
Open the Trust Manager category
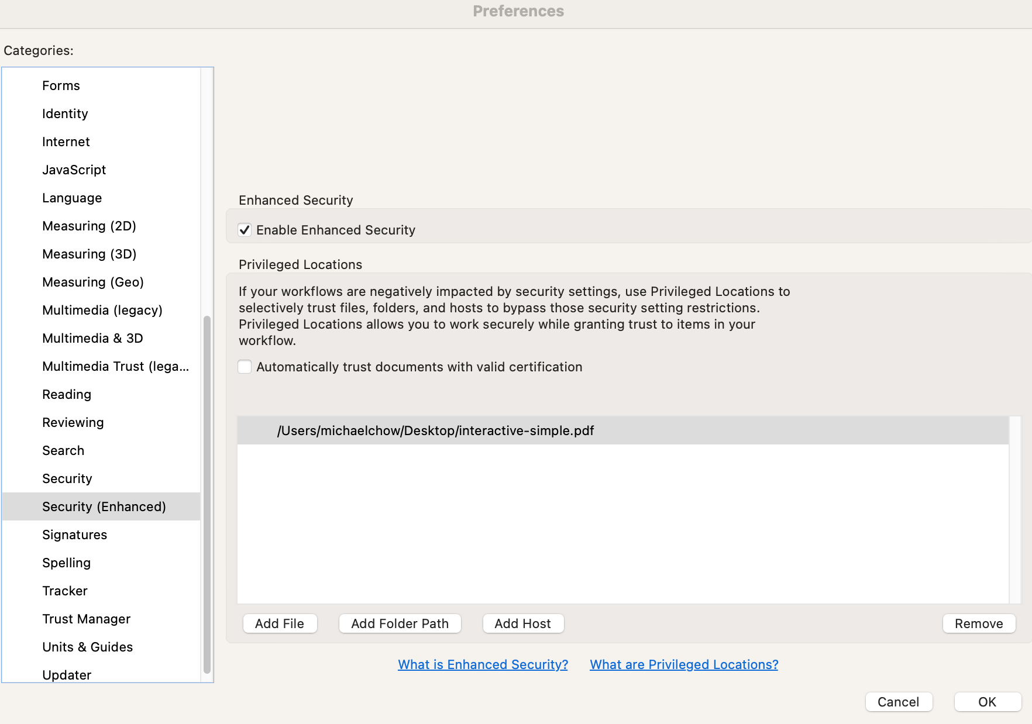86,619
